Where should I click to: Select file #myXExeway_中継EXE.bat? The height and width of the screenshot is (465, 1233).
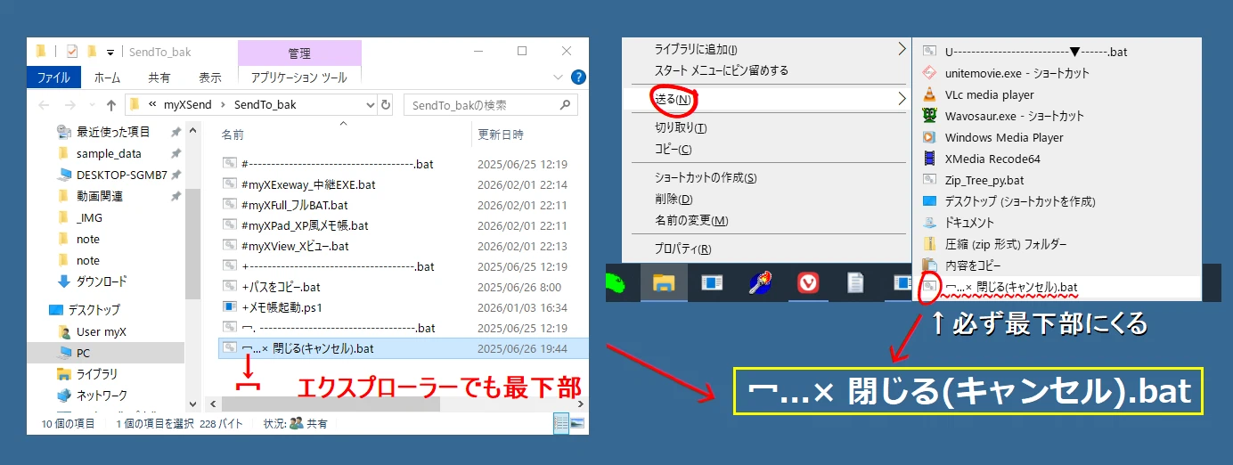click(x=308, y=185)
